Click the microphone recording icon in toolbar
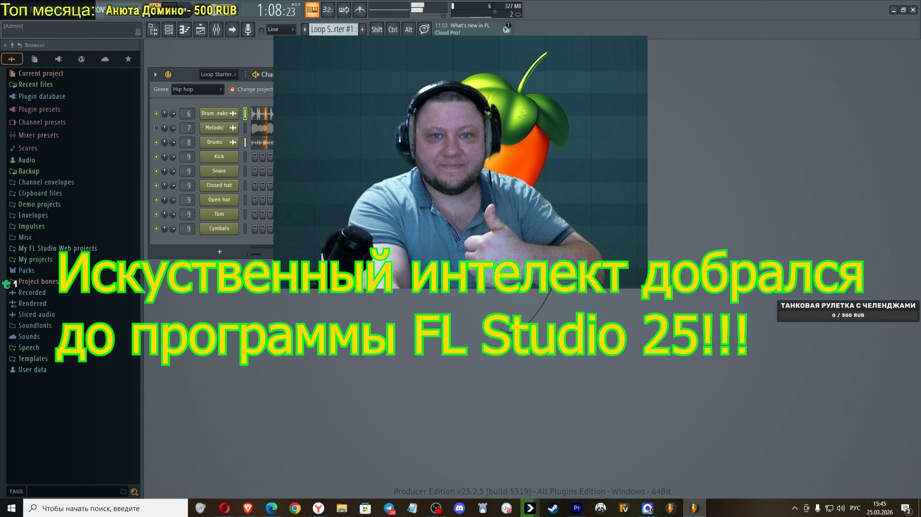This screenshot has width=921, height=517. (x=248, y=29)
